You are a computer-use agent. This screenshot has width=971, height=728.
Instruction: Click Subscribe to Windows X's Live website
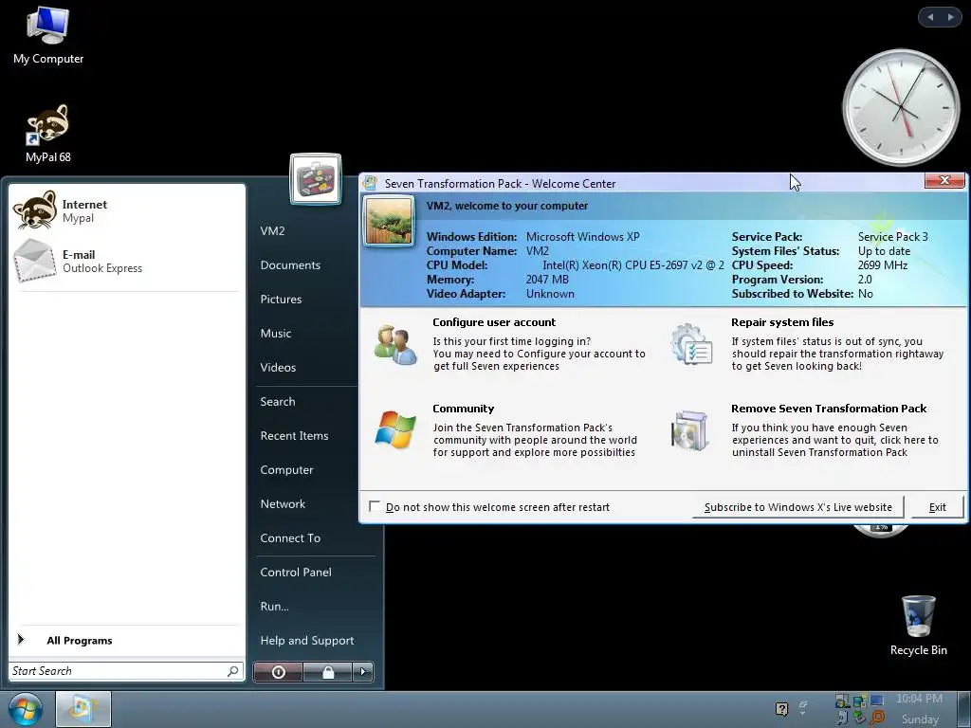click(x=798, y=507)
